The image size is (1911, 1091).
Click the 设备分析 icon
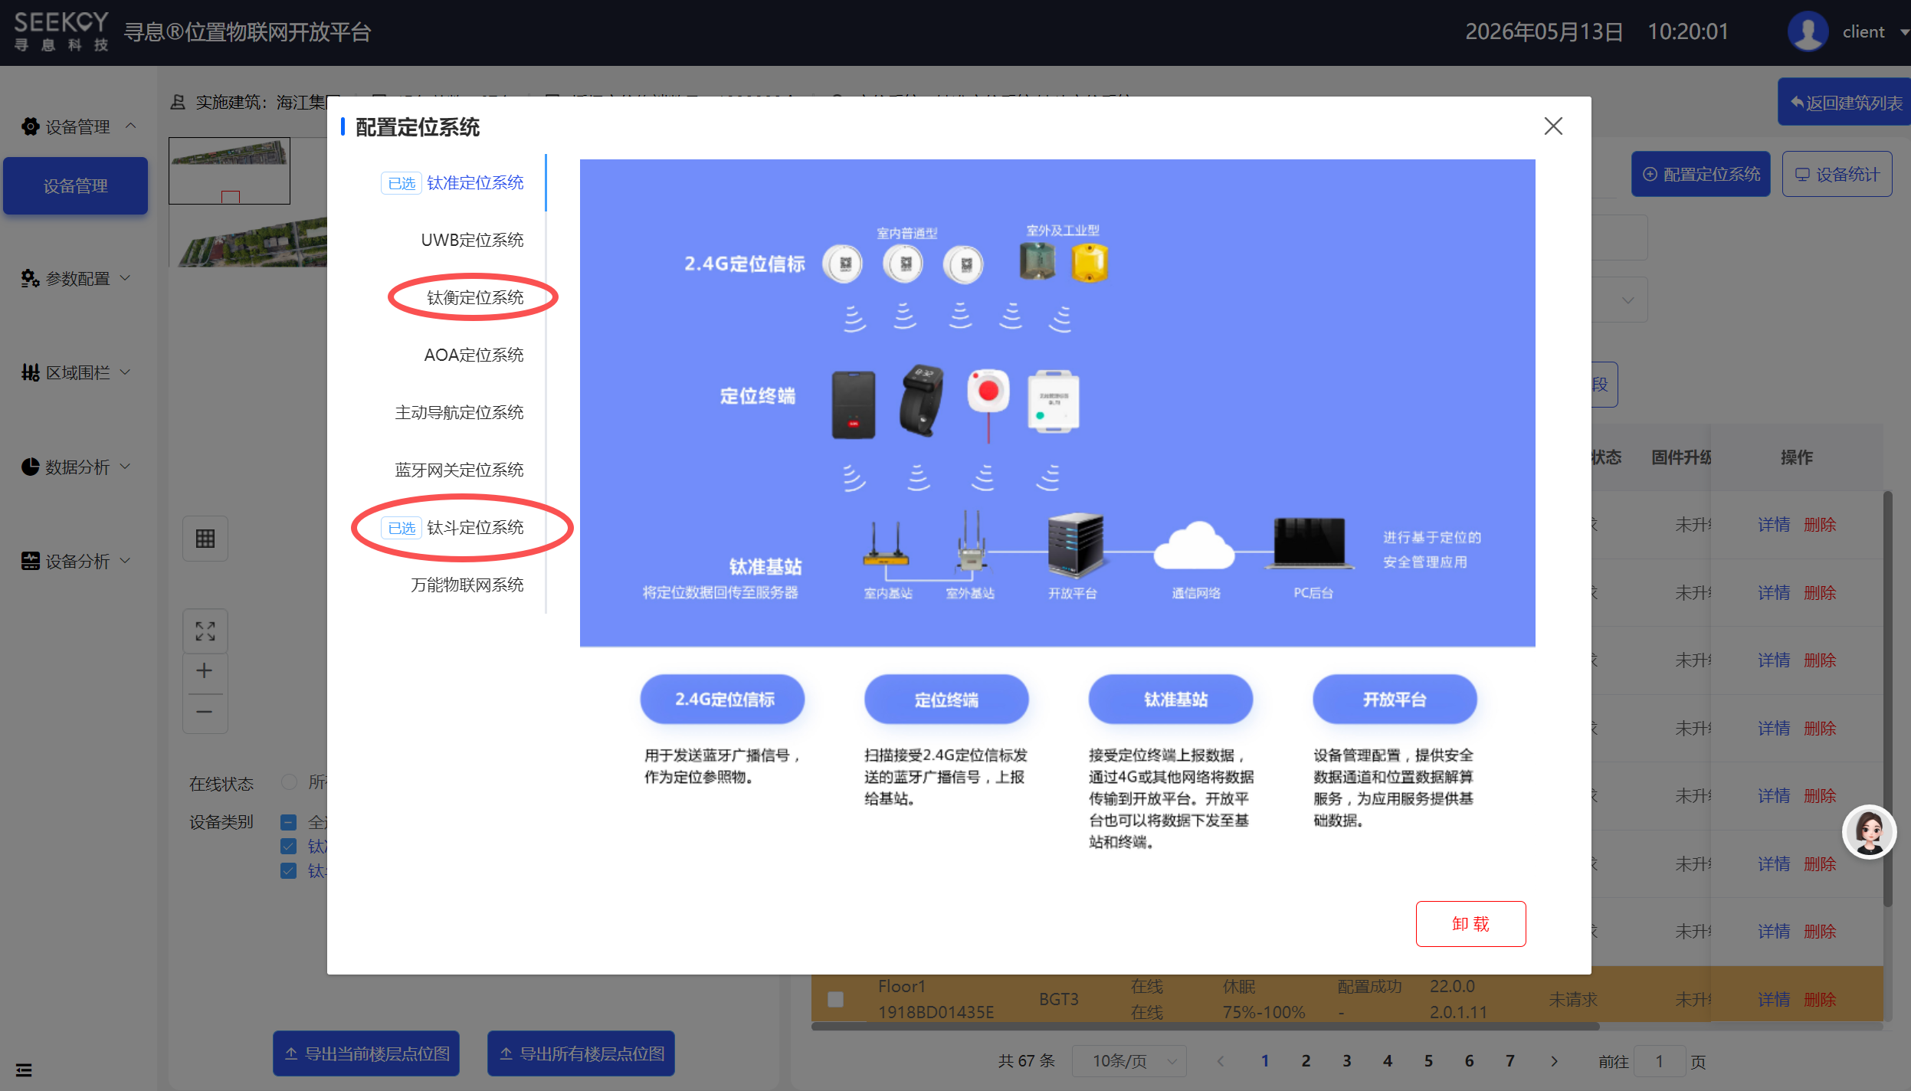coord(30,562)
